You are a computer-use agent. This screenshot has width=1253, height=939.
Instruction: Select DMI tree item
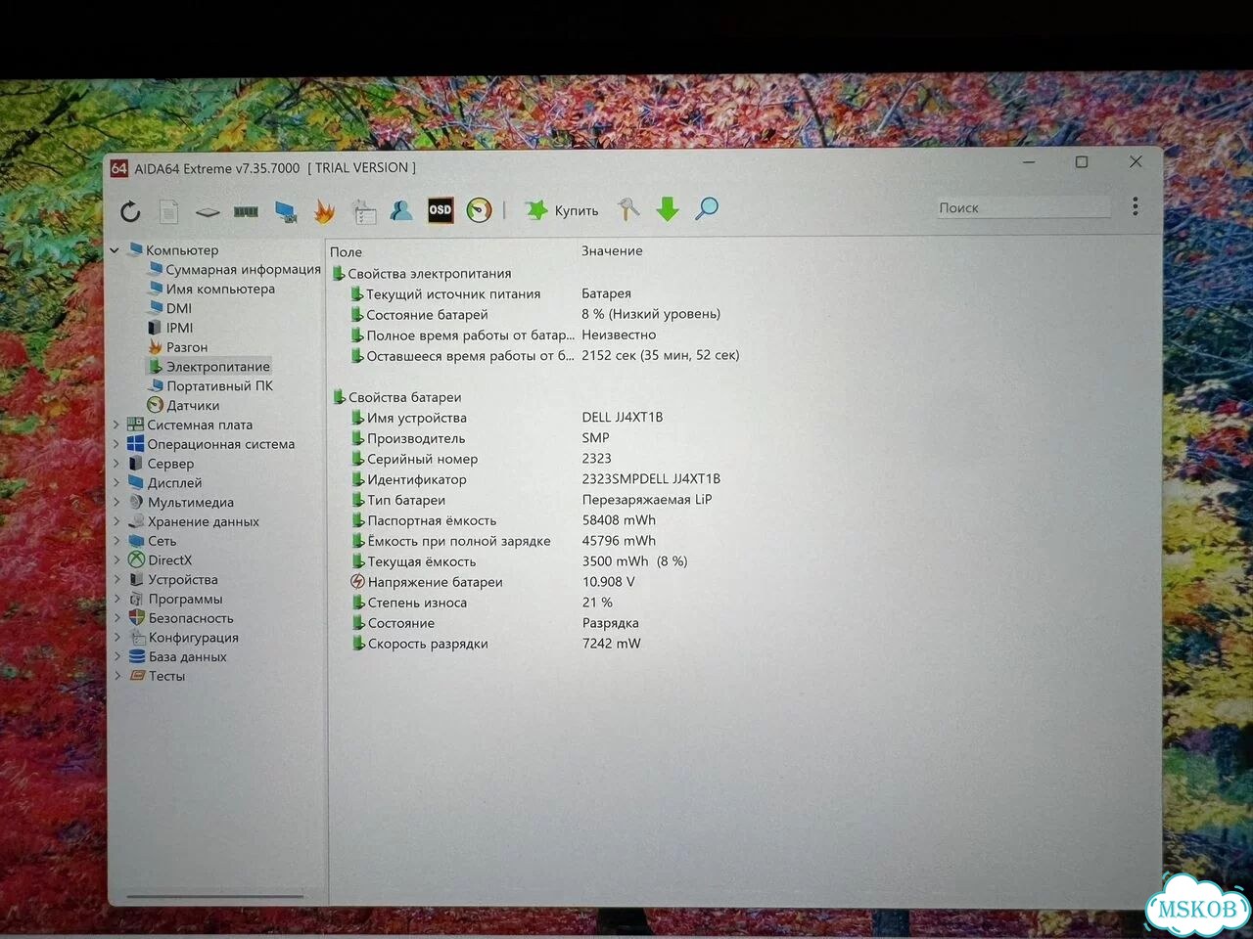(x=170, y=308)
